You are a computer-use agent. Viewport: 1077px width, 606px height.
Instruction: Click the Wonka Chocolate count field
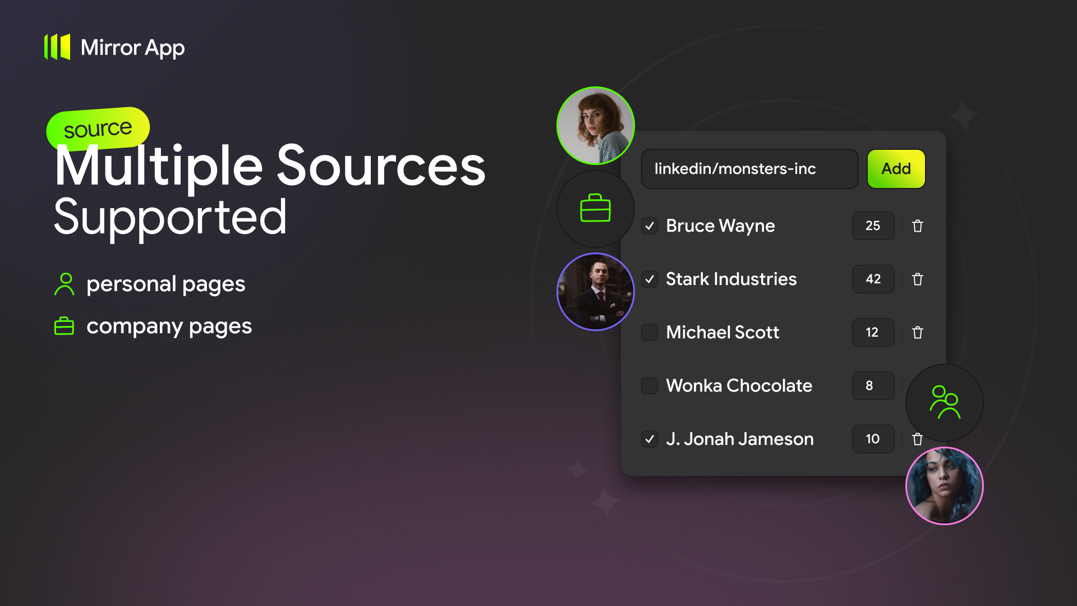873,386
